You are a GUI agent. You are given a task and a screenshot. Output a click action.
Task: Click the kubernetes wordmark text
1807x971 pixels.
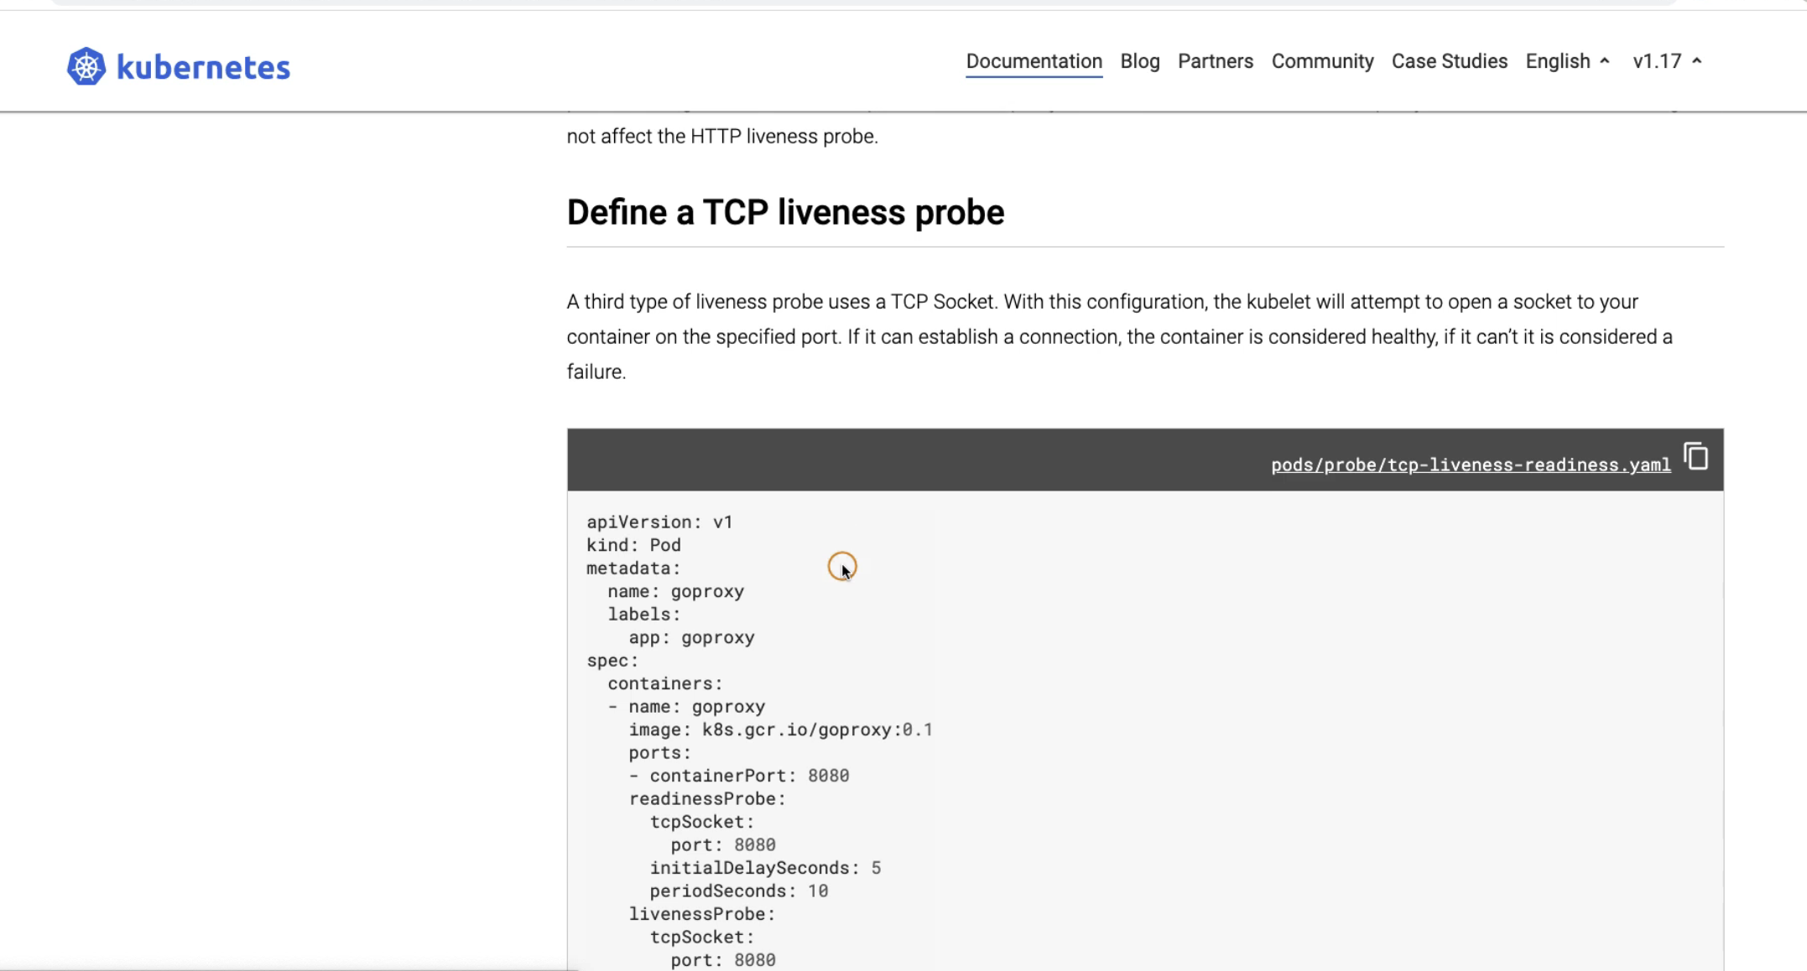(x=203, y=68)
